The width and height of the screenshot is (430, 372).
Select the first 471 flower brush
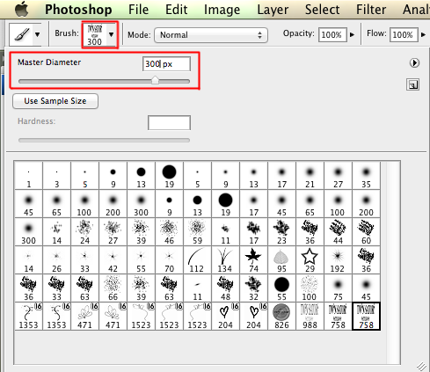tap(84, 316)
